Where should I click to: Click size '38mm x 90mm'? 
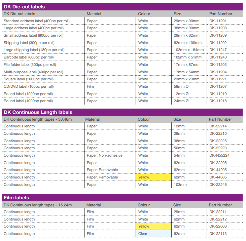pyautogui.click(x=186, y=28)
